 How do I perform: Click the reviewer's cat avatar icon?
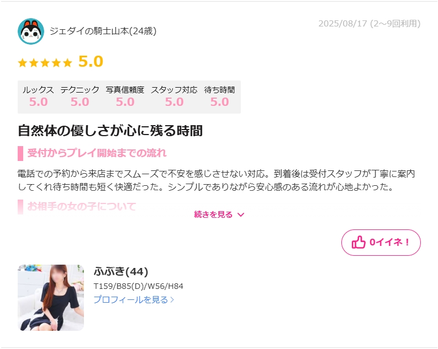pos(31,31)
